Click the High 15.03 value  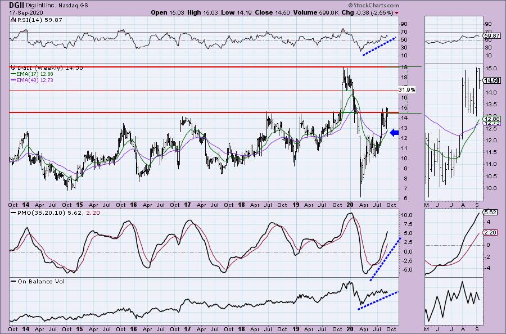(202, 12)
